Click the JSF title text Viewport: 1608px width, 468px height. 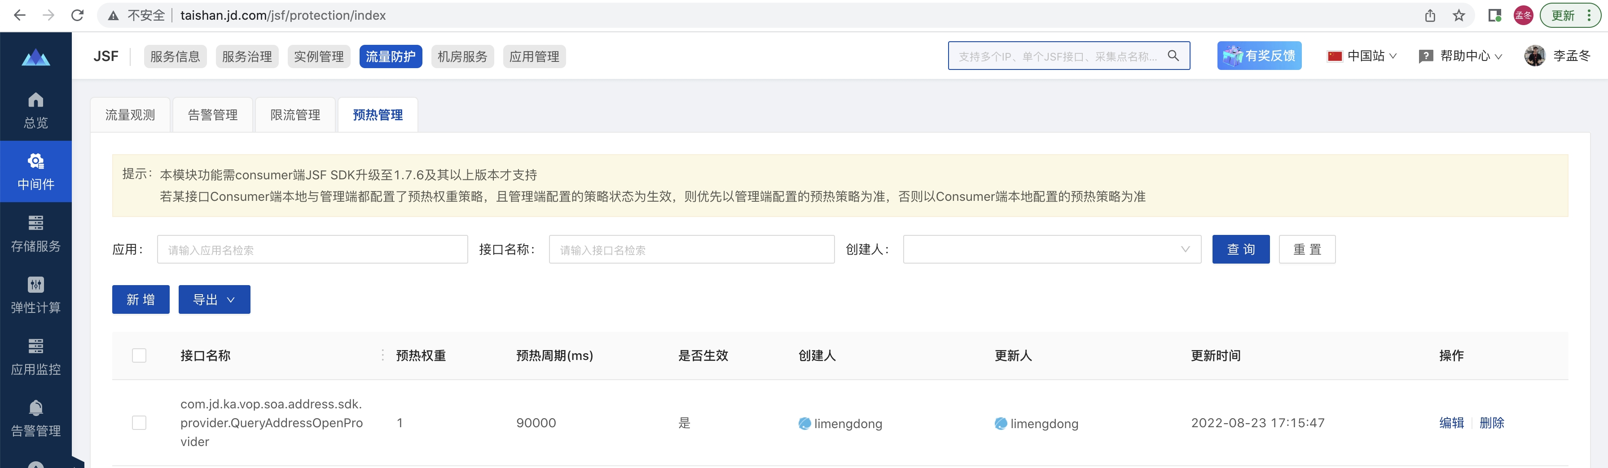(x=105, y=57)
